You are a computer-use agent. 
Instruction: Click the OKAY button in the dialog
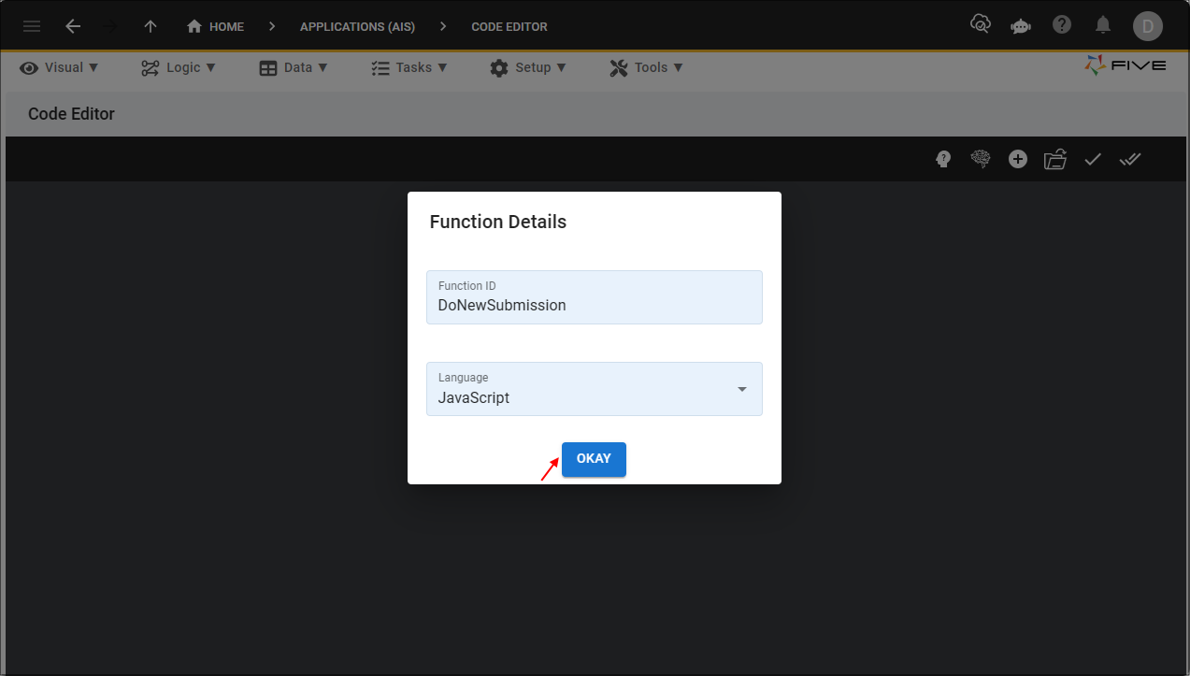(x=594, y=459)
